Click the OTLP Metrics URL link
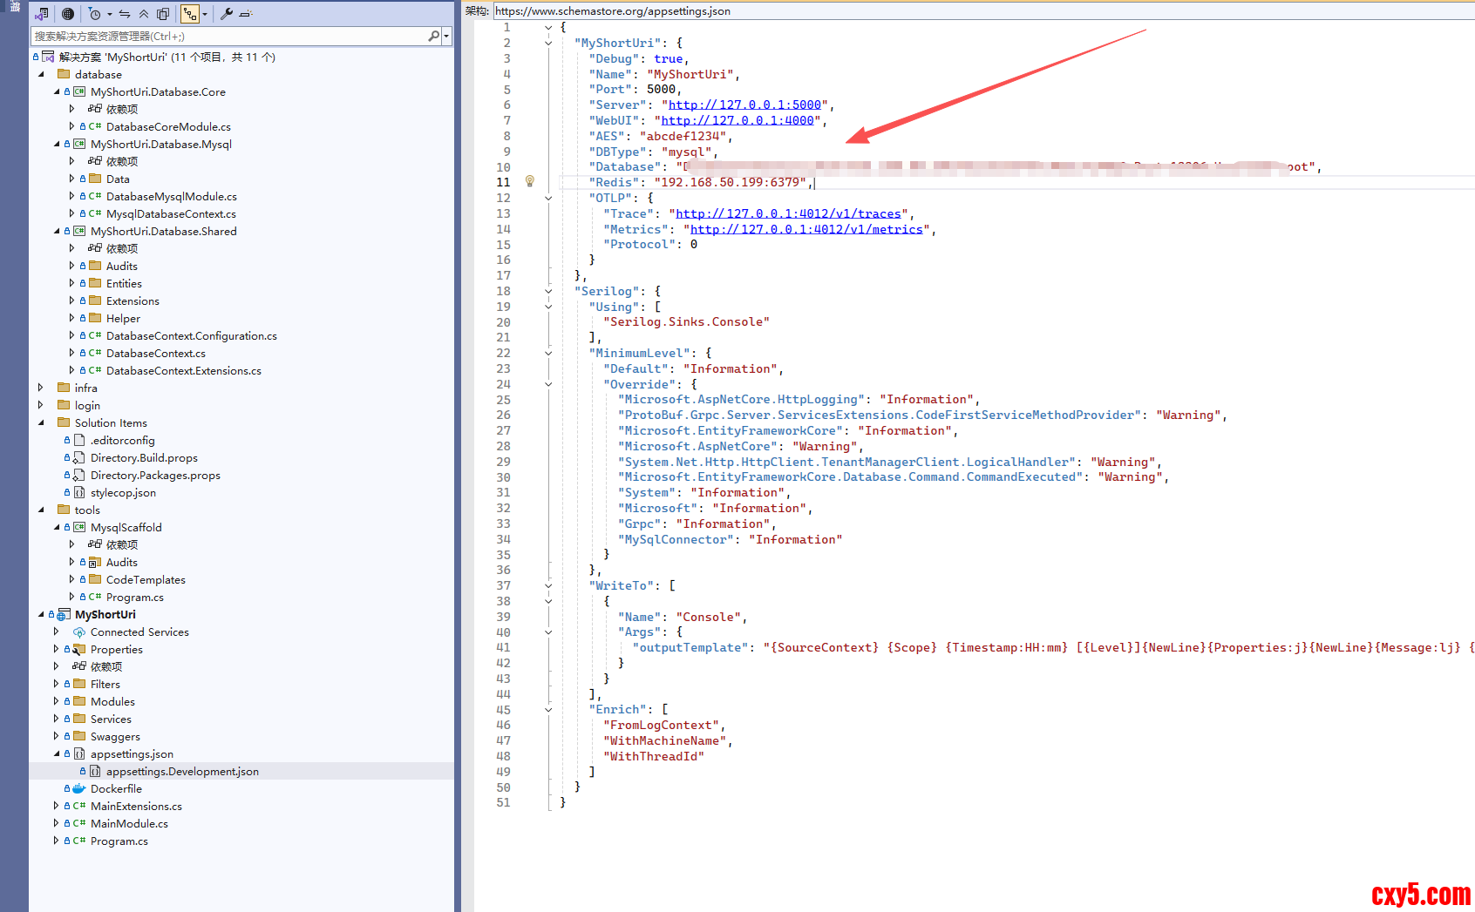 [806, 229]
